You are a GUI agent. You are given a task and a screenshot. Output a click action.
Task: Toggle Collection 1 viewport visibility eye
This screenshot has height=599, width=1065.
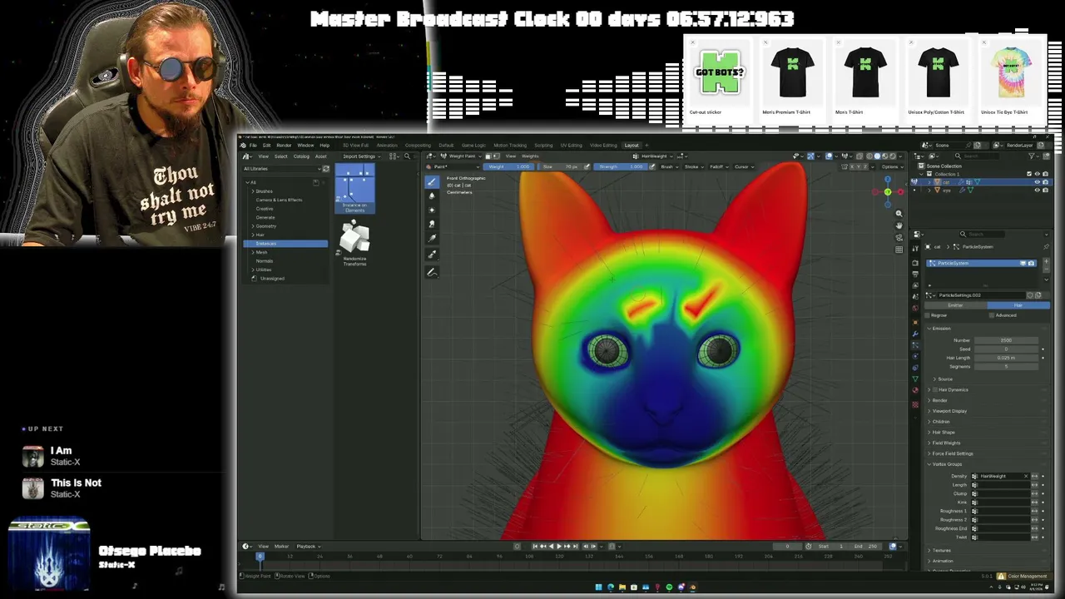pos(1037,174)
